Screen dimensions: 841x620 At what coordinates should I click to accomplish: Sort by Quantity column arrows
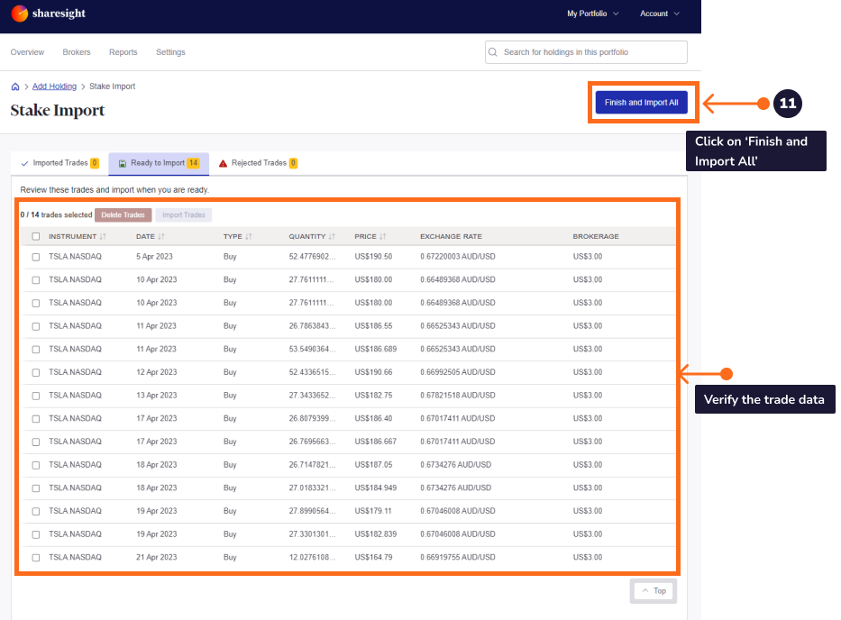tap(332, 236)
